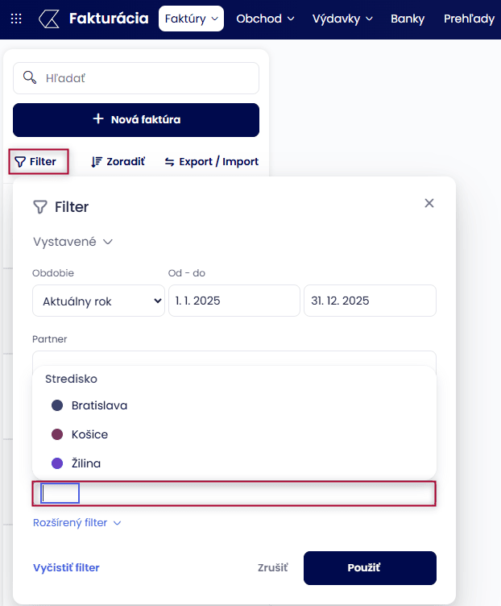
Task: Click the Použiť button
Action: (370, 567)
